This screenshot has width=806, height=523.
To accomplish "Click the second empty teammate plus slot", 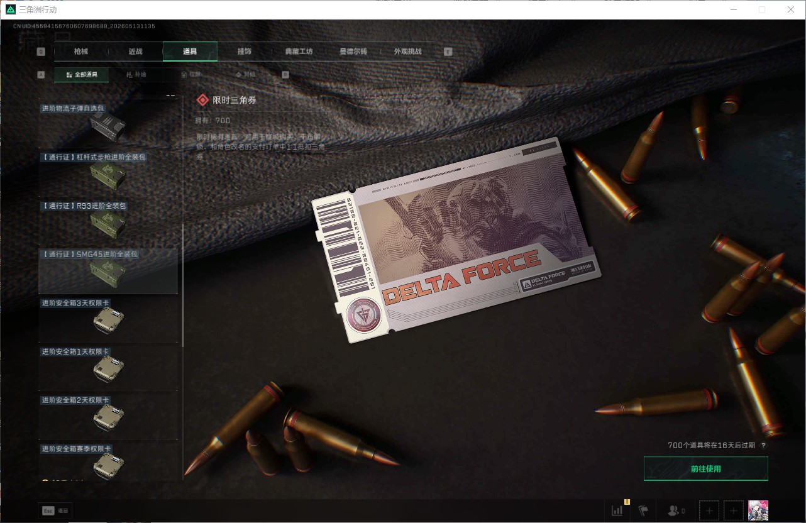I will pos(734,510).
